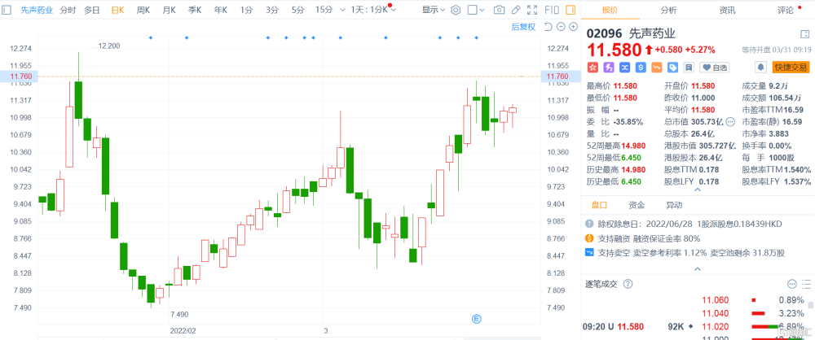Viewport: 815px width, 340px height.
Task: Select 1分 interval
Action: (246, 10)
